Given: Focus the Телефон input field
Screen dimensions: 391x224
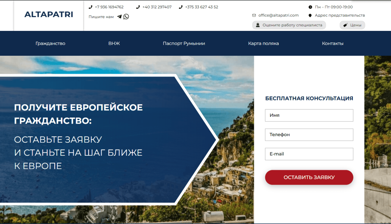Looking at the screenshot, I should (x=309, y=135).
